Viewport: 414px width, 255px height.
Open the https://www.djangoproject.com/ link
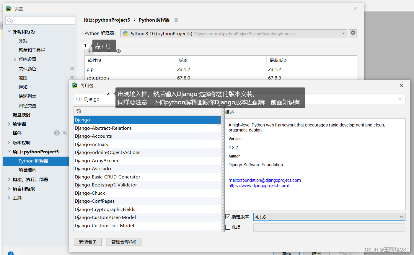(x=259, y=186)
